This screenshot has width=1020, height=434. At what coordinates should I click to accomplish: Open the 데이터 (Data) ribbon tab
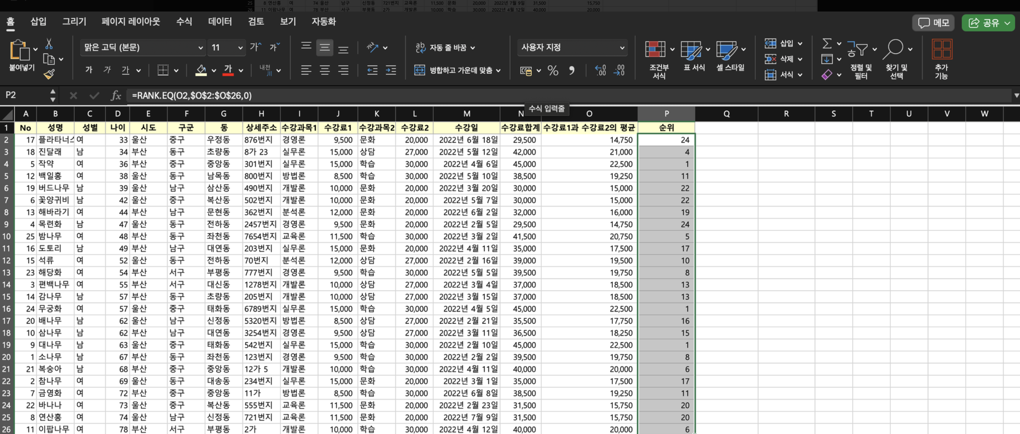click(220, 22)
